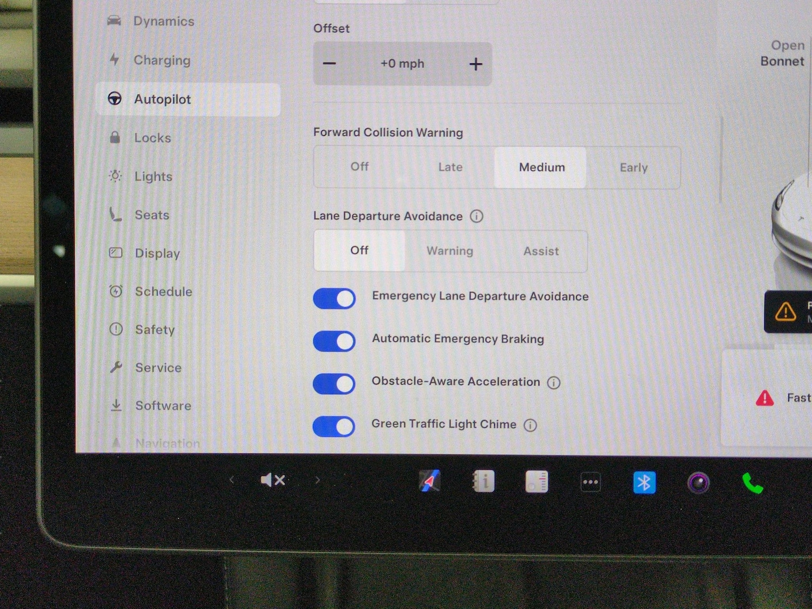
Task: Open the owner's manual icon
Action: click(483, 481)
